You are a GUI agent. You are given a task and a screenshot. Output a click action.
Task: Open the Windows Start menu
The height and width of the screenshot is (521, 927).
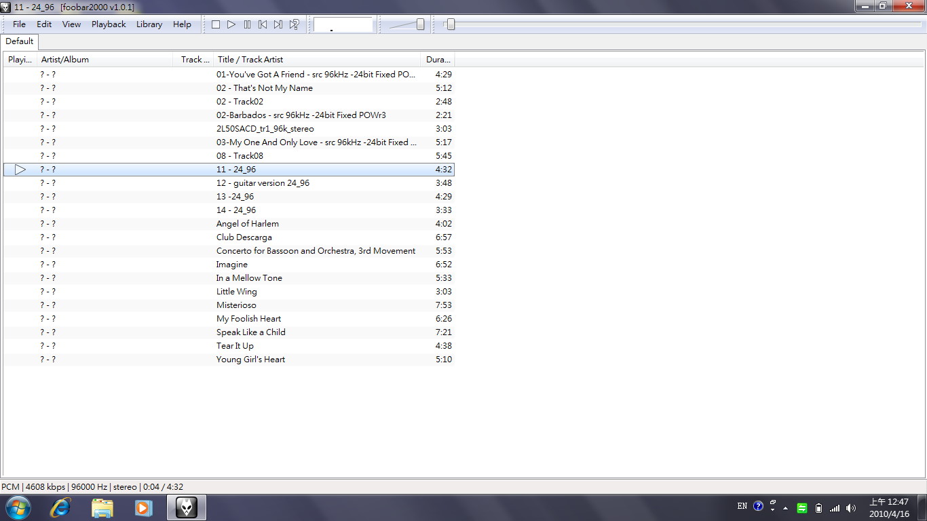tap(18, 507)
